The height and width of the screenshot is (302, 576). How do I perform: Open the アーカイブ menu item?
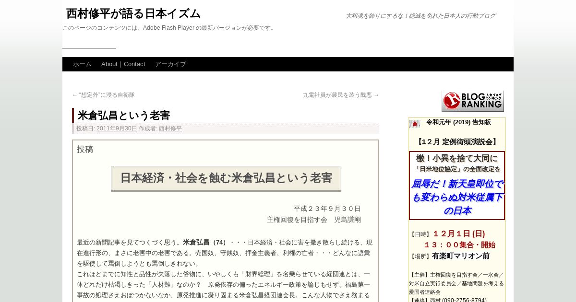(x=170, y=64)
